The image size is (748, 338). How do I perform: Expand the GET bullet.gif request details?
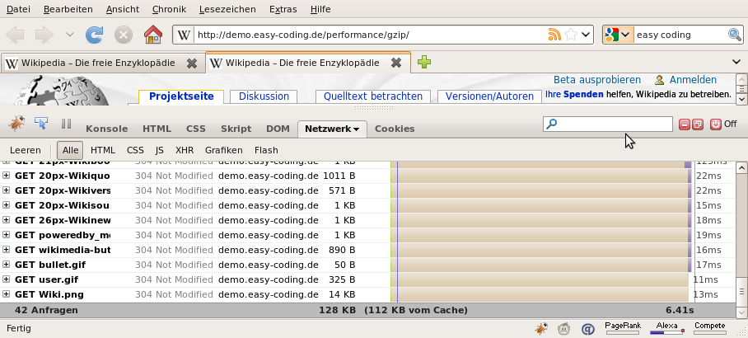point(7,265)
